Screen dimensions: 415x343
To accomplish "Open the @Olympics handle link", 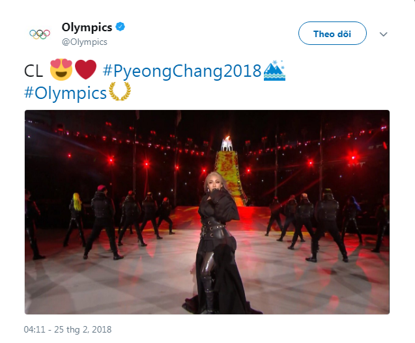I will (x=85, y=42).
